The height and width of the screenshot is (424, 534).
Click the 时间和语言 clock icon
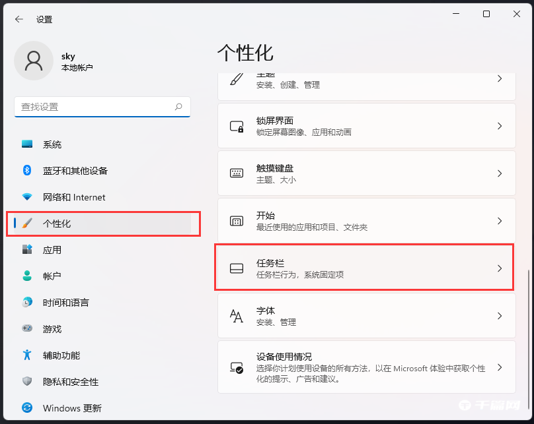27,303
